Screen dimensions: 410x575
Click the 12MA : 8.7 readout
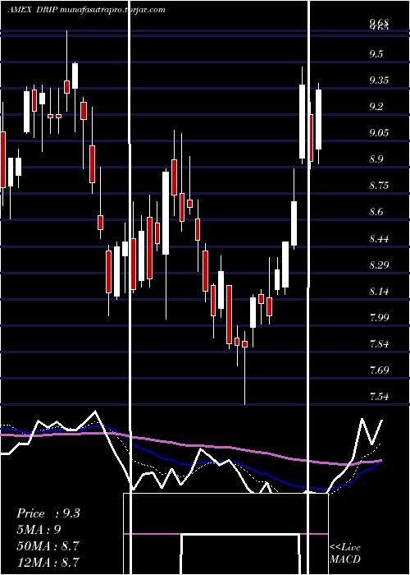tap(48, 562)
